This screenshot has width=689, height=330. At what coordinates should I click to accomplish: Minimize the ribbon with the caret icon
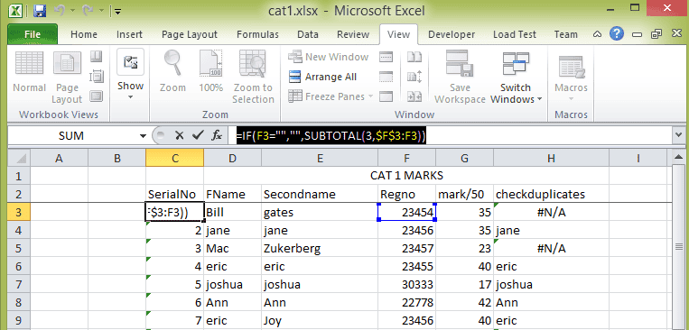coord(597,34)
